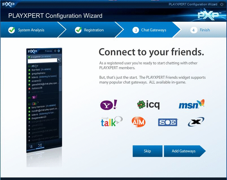Click the large PXP logo in header
Screen dimensions: 227x180
(209, 15)
